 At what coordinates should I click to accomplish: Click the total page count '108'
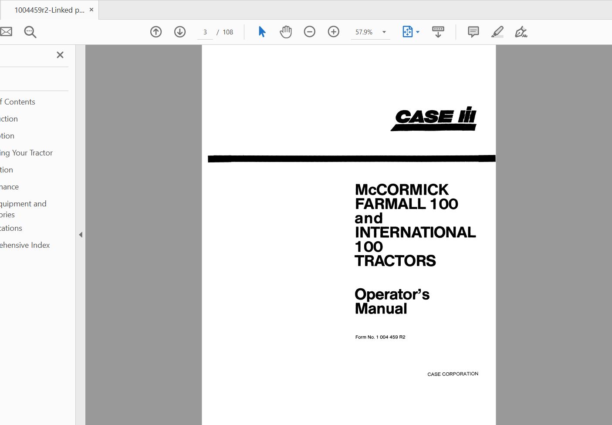tap(228, 32)
